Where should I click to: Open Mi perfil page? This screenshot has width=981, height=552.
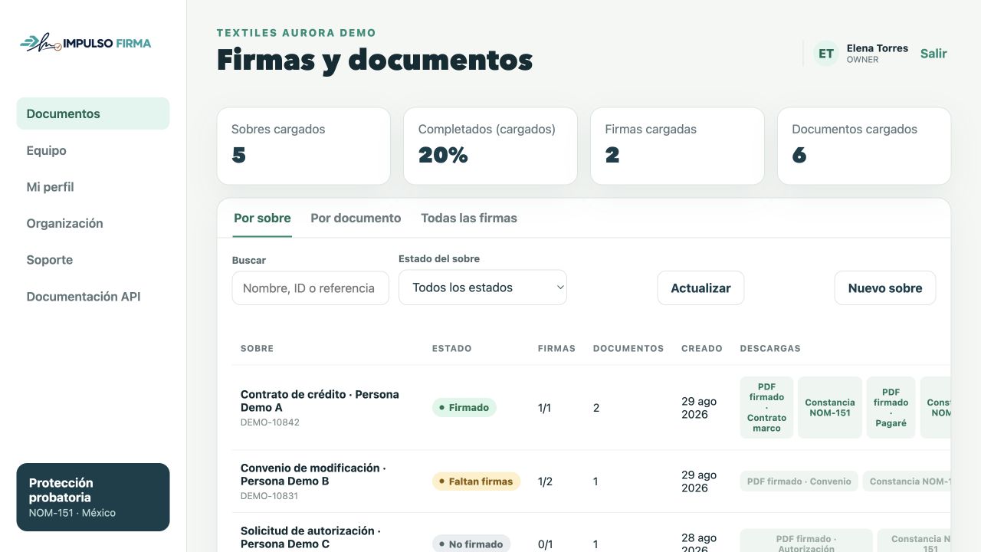[x=93, y=187]
